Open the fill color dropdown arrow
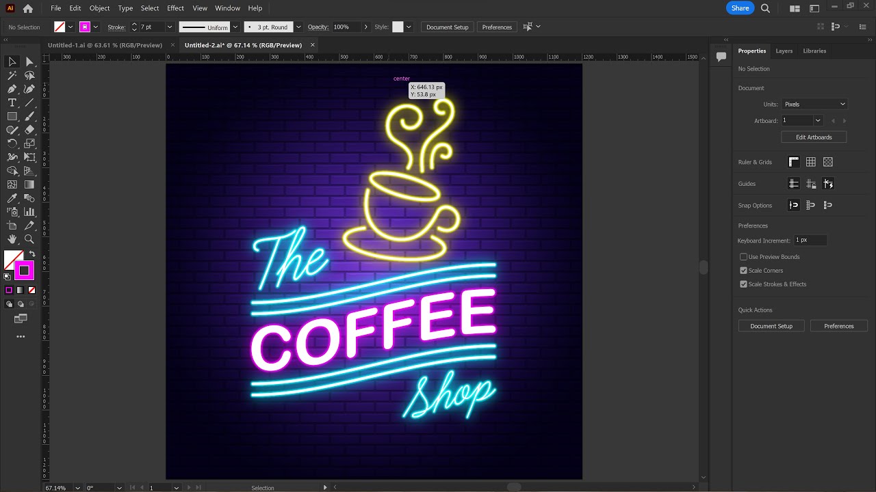This screenshot has width=876, height=492. (70, 27)
